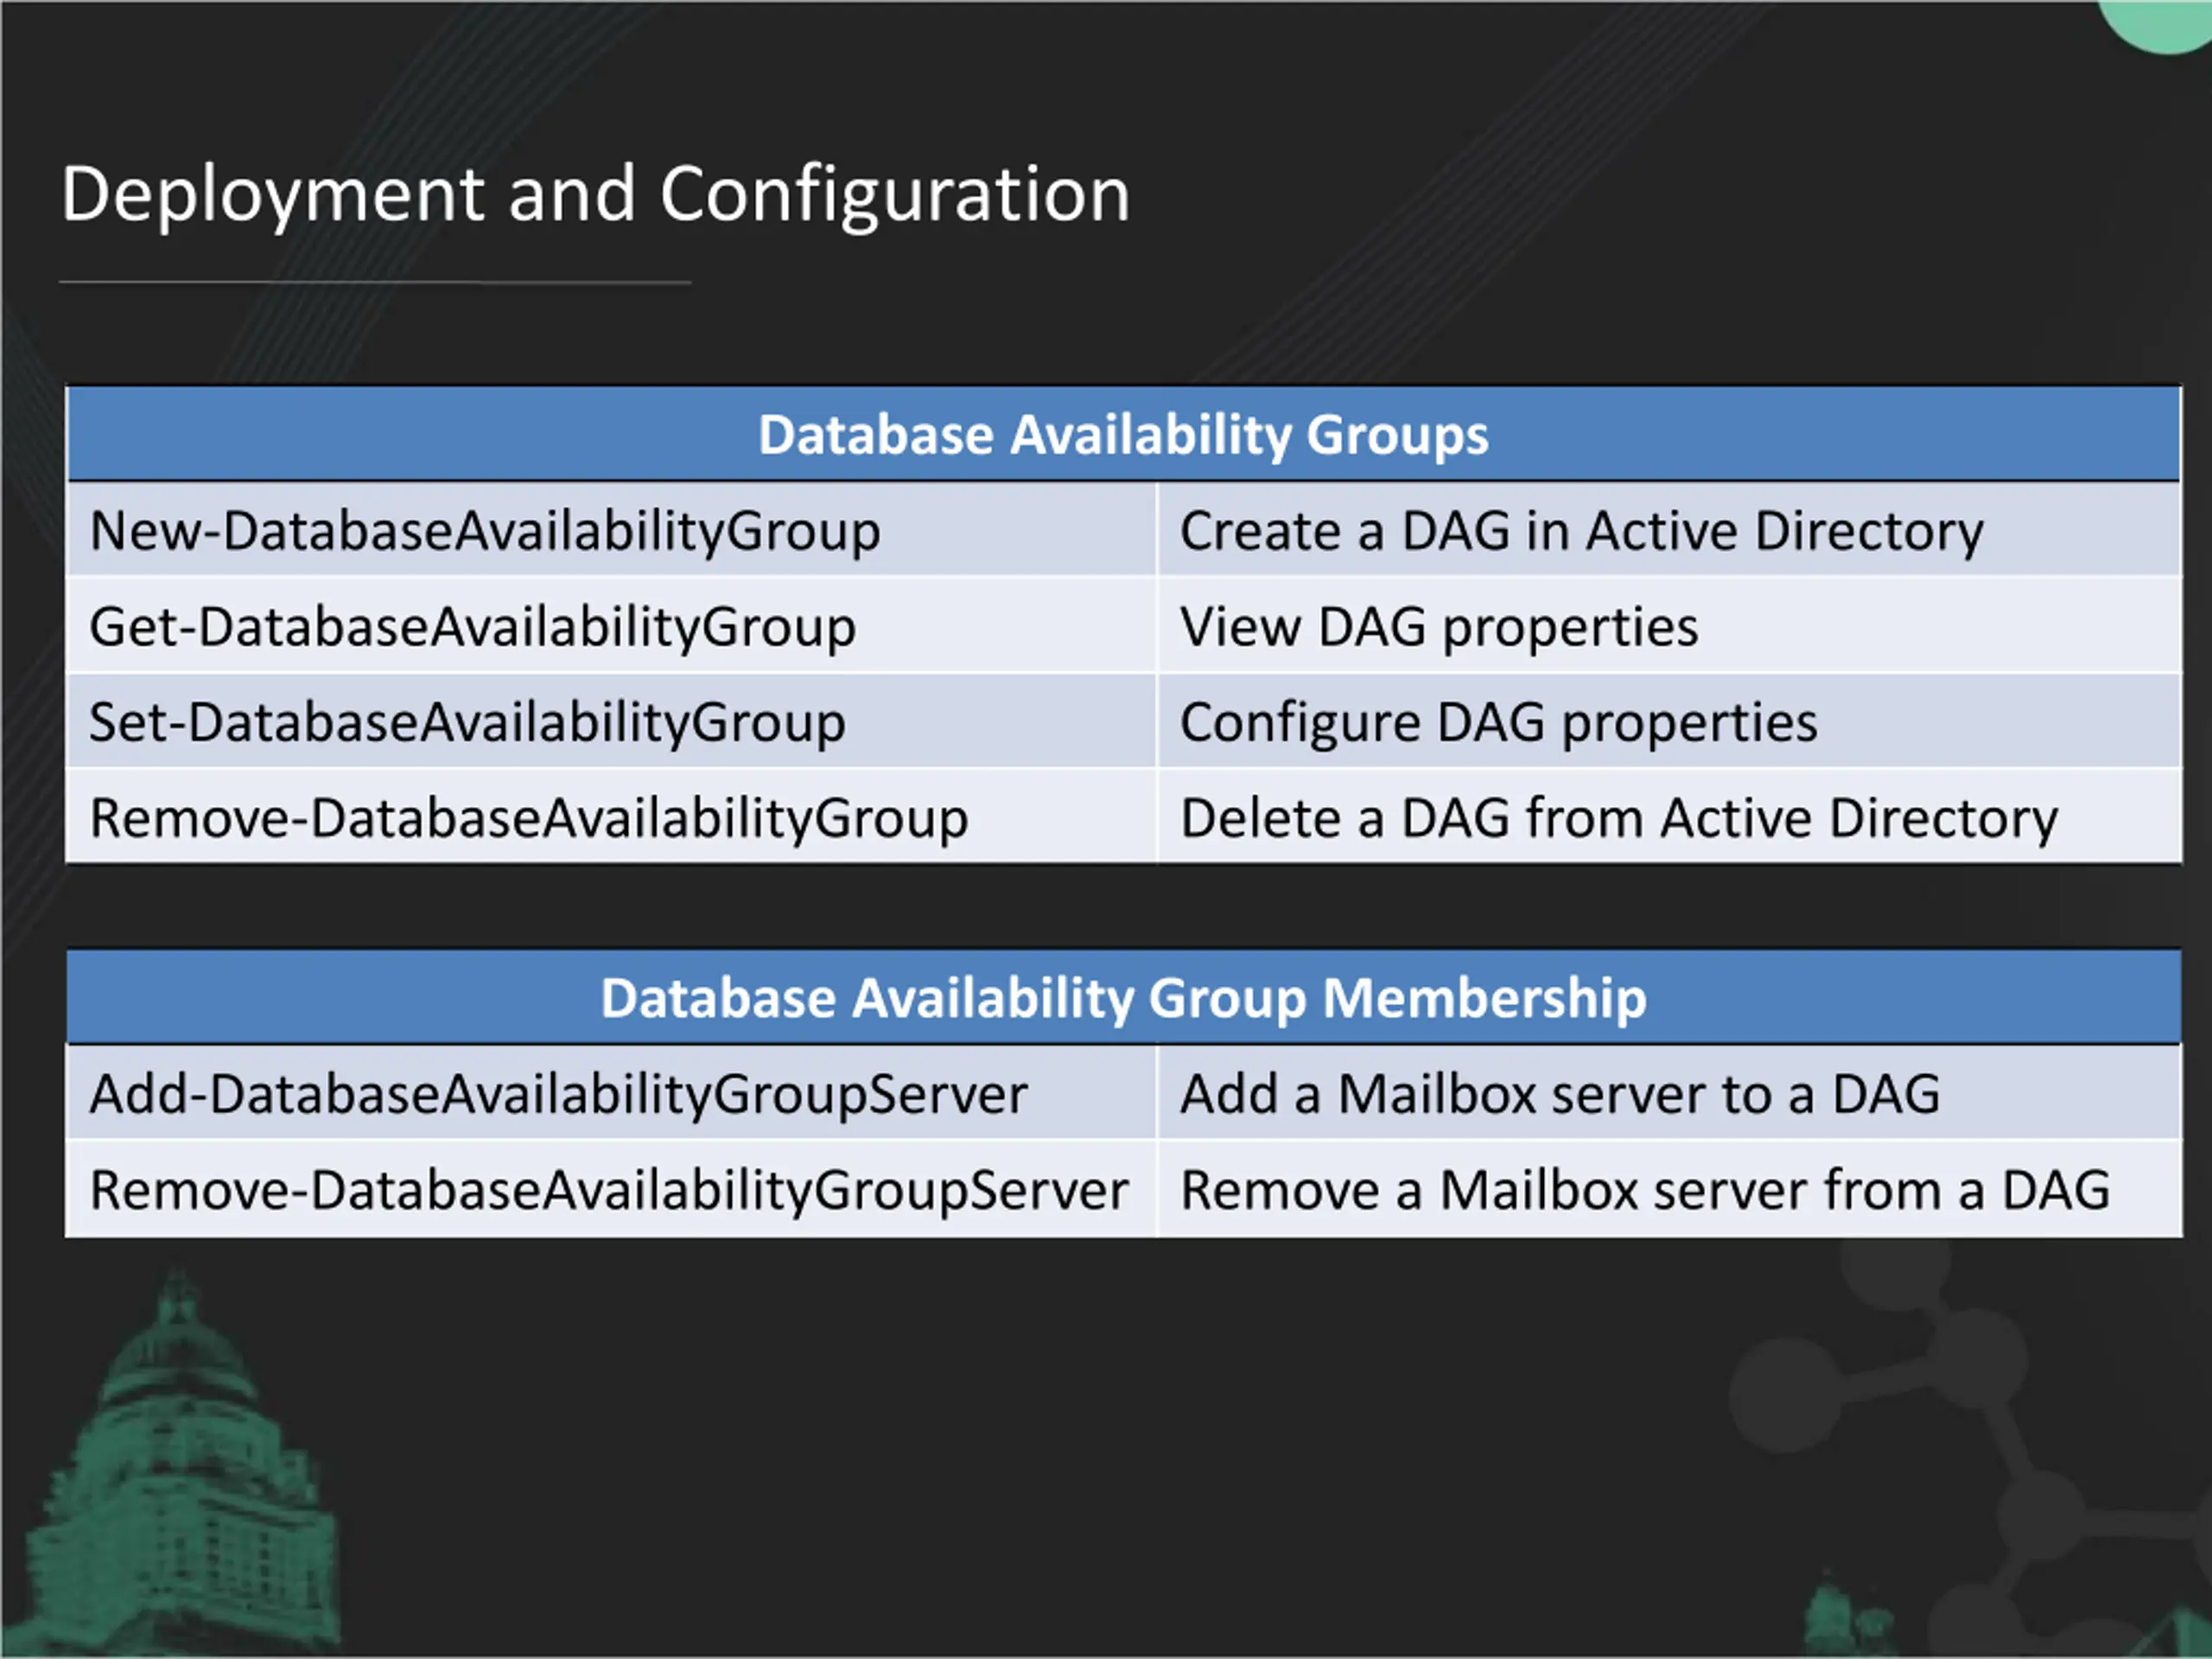This screenshot has width=2212, height=1659.
Task: Click the Database Availability Group Membership header
Action: click(1123, 998)
